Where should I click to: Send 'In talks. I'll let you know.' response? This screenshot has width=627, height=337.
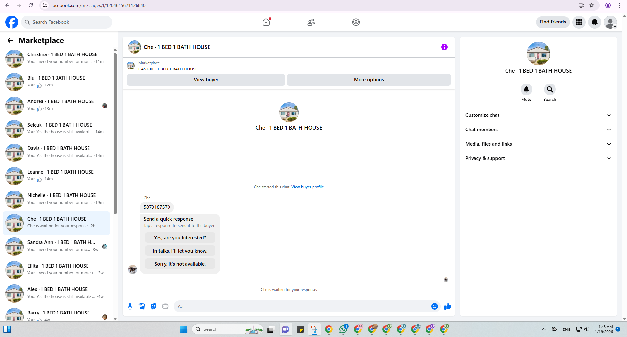point(180,251)
